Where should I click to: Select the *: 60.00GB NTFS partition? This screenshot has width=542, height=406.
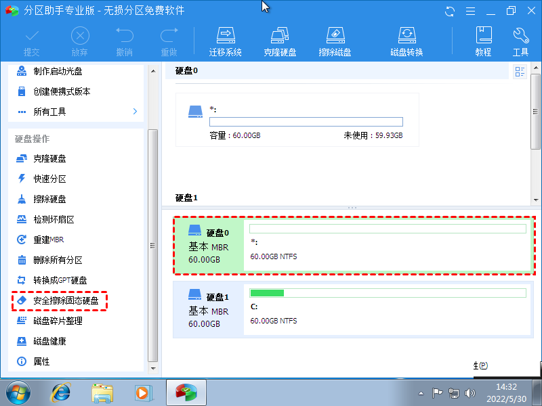(x=388, y=246)
